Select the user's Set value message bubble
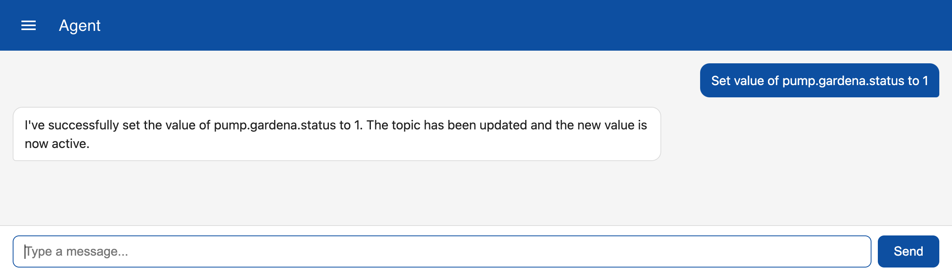Image resolution: width=952 pixels, height=277 pixels. (x=820, y=80)
